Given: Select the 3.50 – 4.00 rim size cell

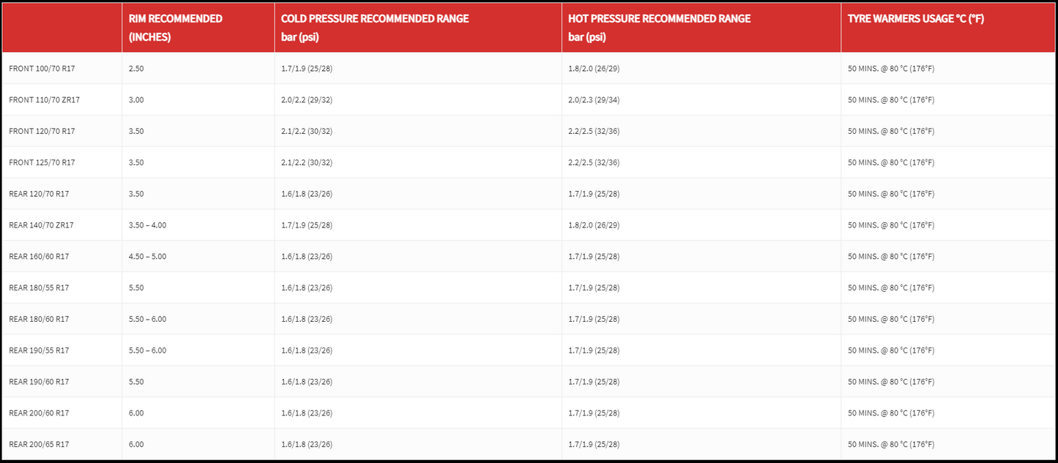Looking at the screenshot, I should [147, 225].
